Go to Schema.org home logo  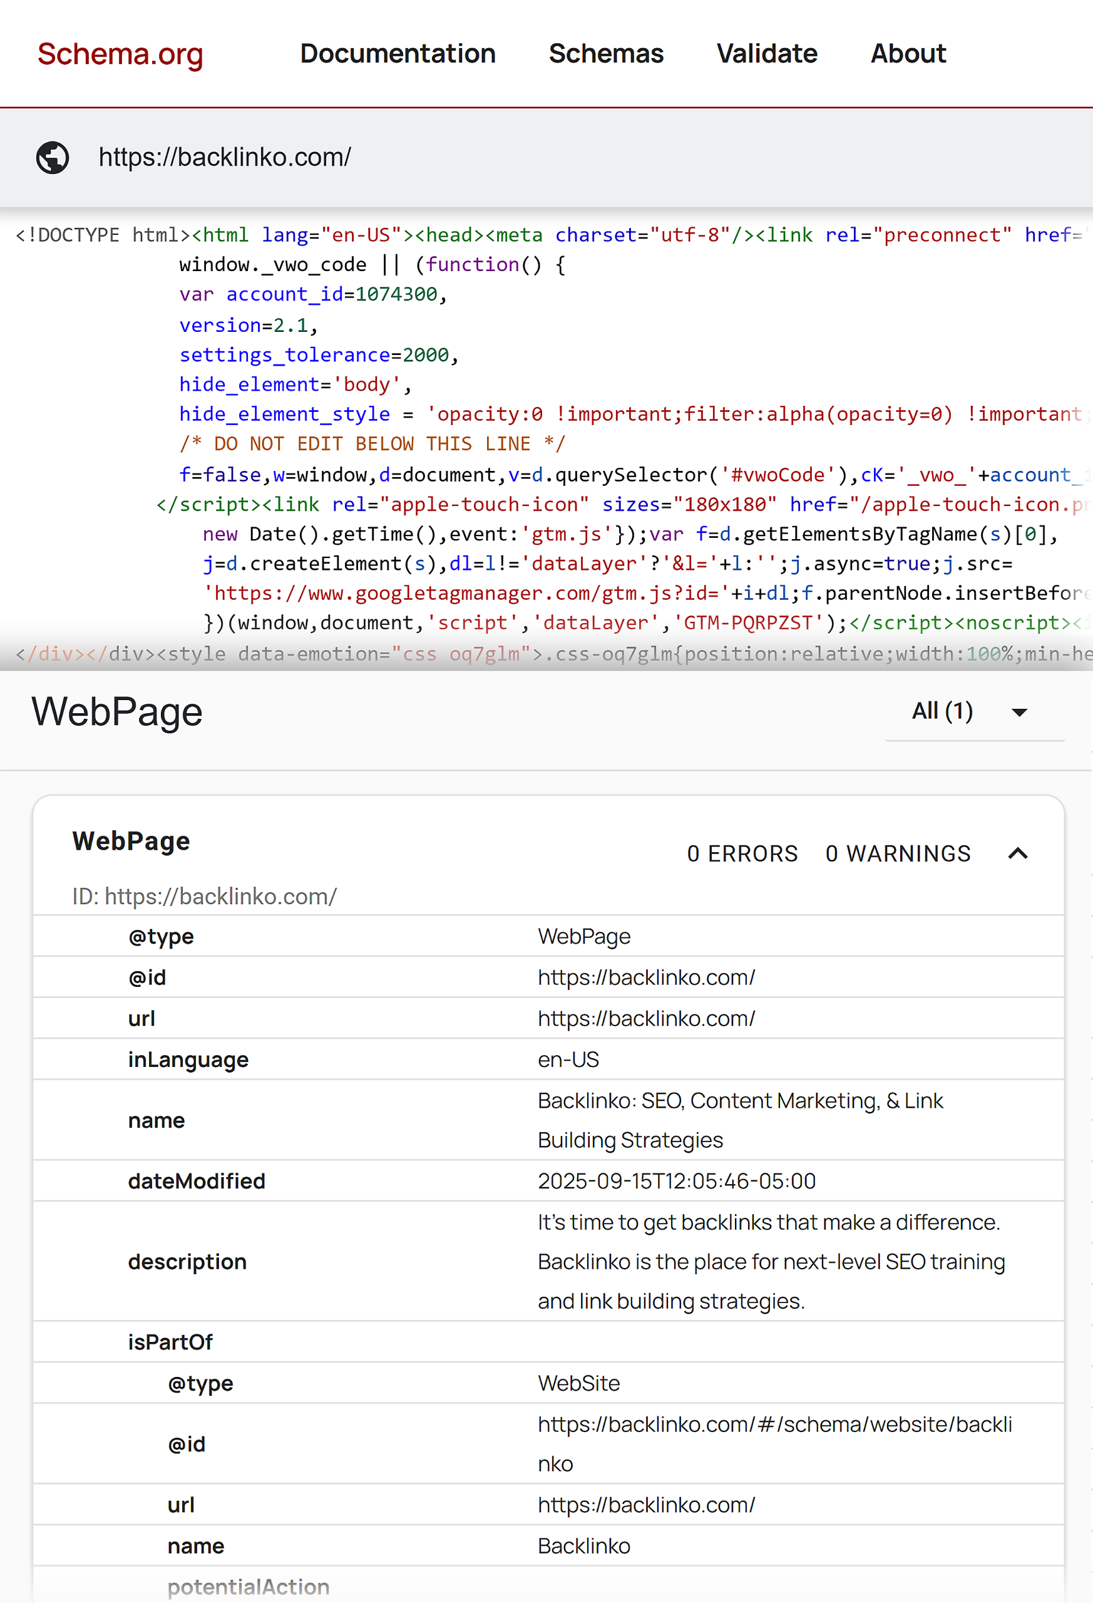[x=120, y=54]
